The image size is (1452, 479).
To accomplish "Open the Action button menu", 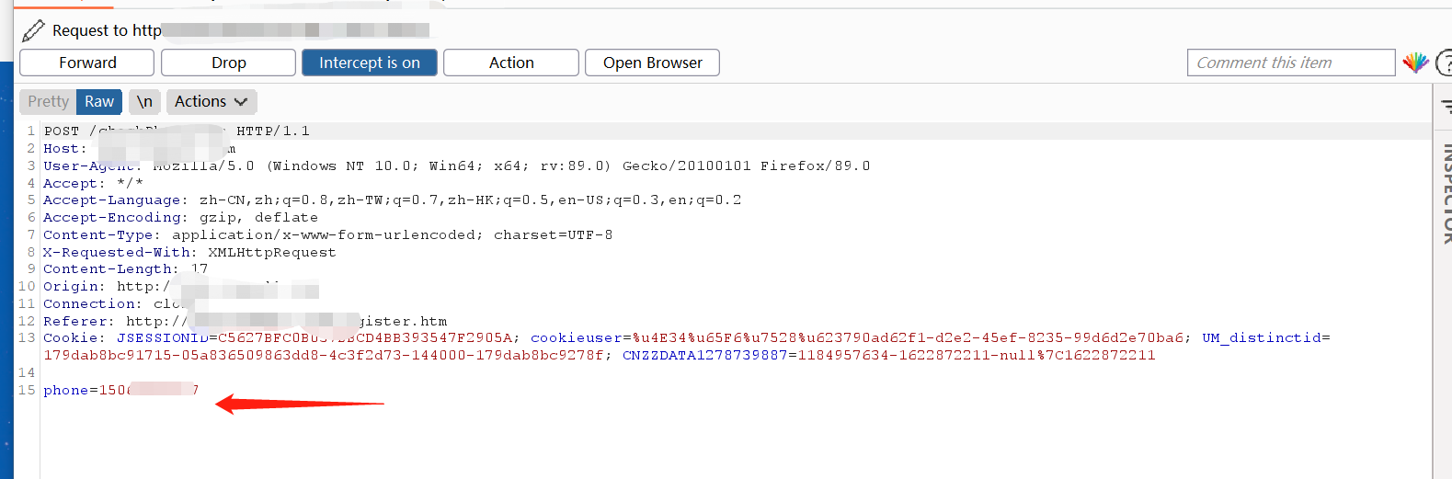I will coord(511,63).
